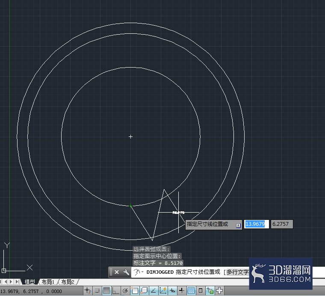Click Quick Properties icon in status bar
The image size is (325, 296).
(201, 290)
